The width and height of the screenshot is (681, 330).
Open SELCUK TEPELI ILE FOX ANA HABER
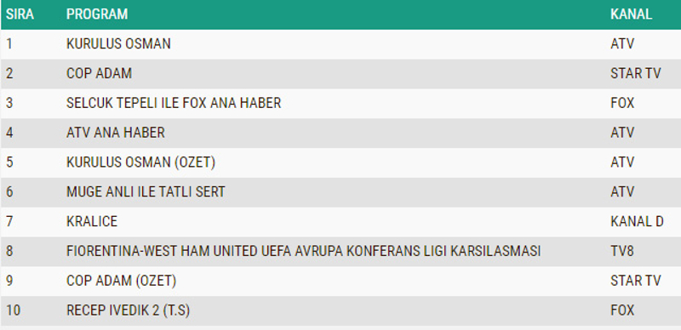point(174,103)
